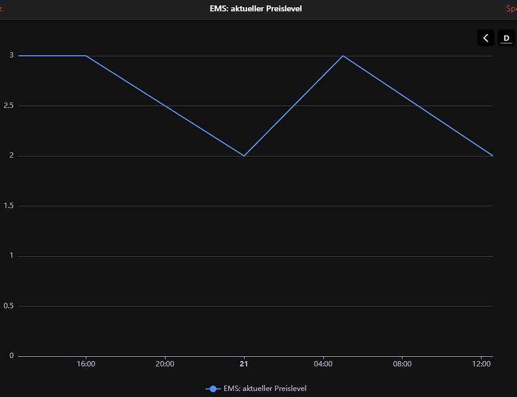Click the descending blue line segment after 05:00

tap(417, 105)
